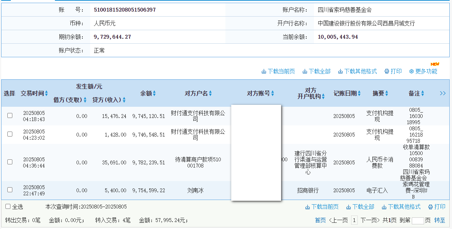Click 人民币卡消费款 summary cell
This screenshot has height=229, width=452.
point(380,162)
